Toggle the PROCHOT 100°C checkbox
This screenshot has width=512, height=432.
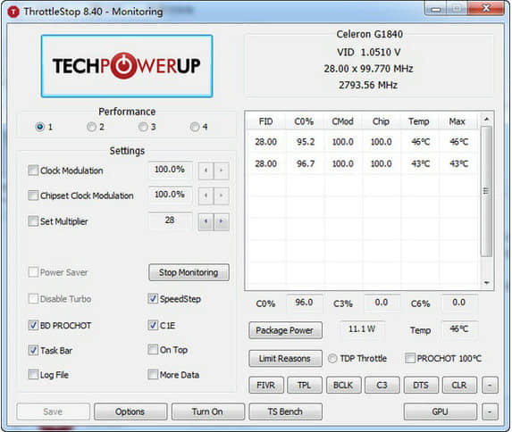point(410,358)
